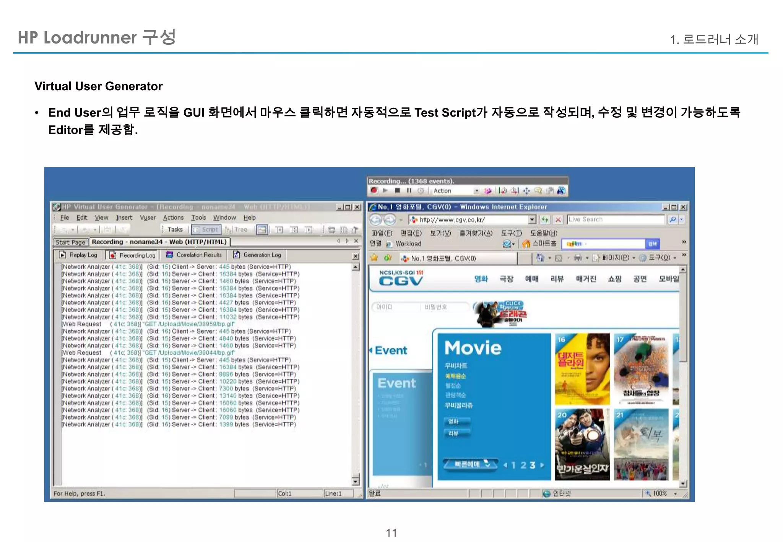The height and width of the screenshot is (542, 783).
Task: Open the Correlation Results tab
Action: 194,255
